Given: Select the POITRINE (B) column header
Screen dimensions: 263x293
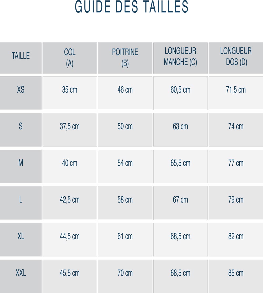Looking at the screenshot, I should (125, 58).
